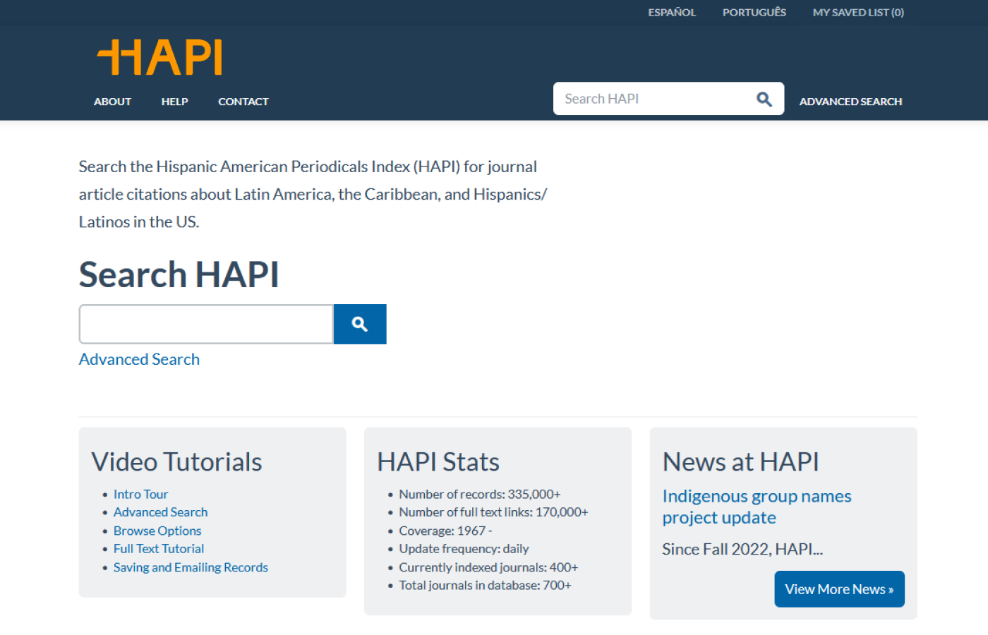Open MY SAVED LIST
Image resolution: width=988 pixels, height=635 pixels.
point(858,12)
